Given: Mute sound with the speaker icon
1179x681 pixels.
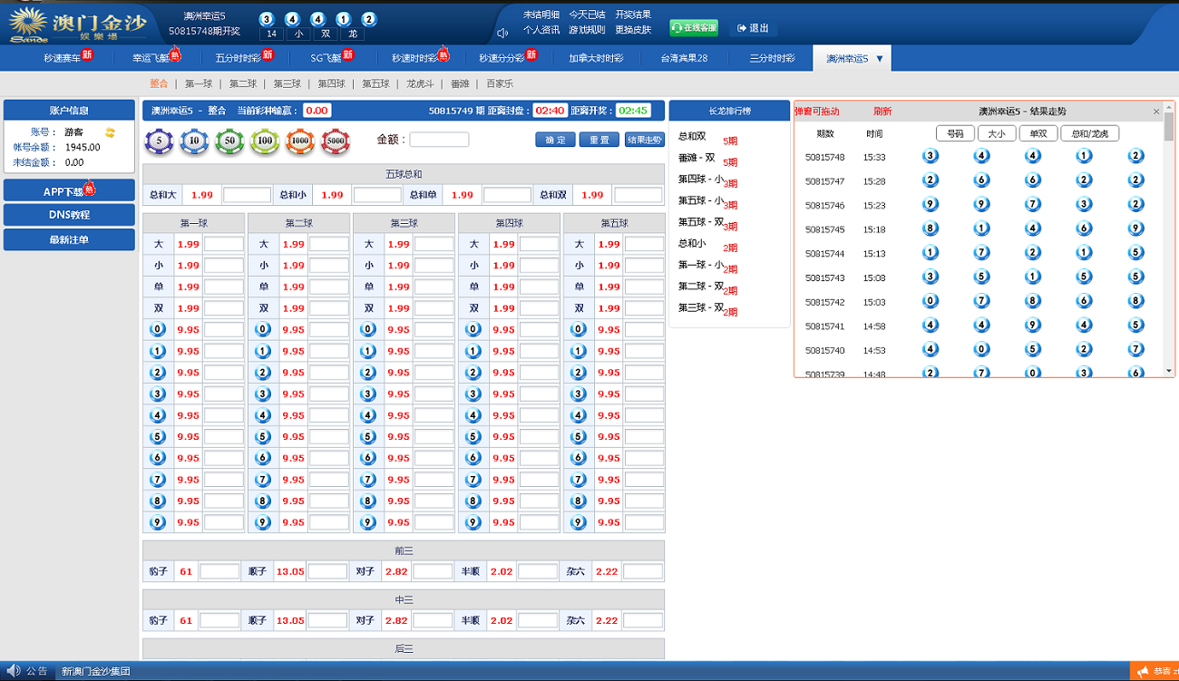Looking at the screenshot, I should pos(502,34).
